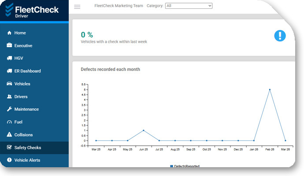
Task: Click the FleetCheck Driver logo
Action: 32,10
